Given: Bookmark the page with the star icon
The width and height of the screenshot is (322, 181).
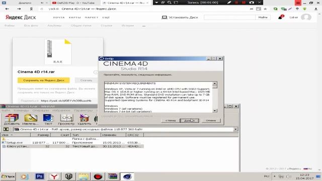Looking at the screenshot, I should (x=265, y=9).
